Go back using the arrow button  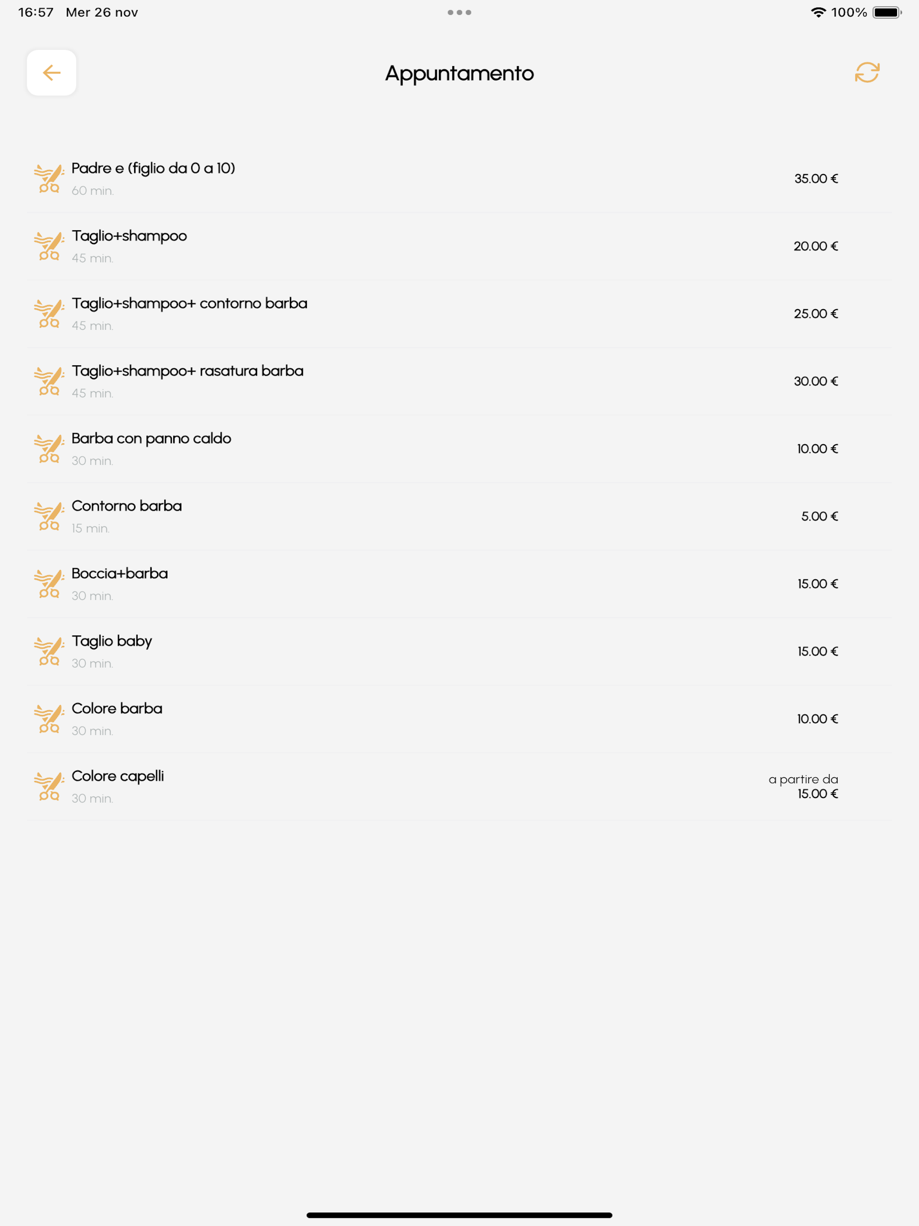(52, 73)
